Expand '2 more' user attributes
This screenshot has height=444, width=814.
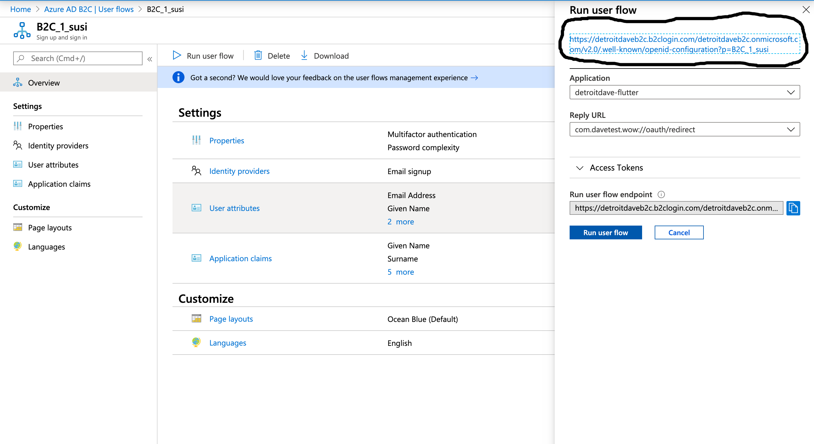pyautogui.click(x=400, y=222)
